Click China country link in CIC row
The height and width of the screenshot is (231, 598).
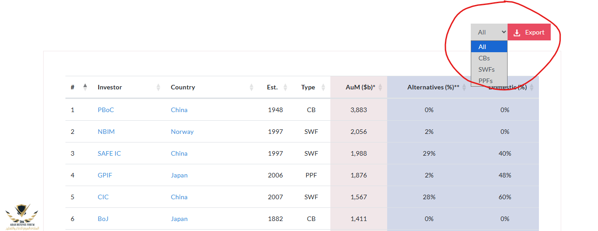(179, 197)
